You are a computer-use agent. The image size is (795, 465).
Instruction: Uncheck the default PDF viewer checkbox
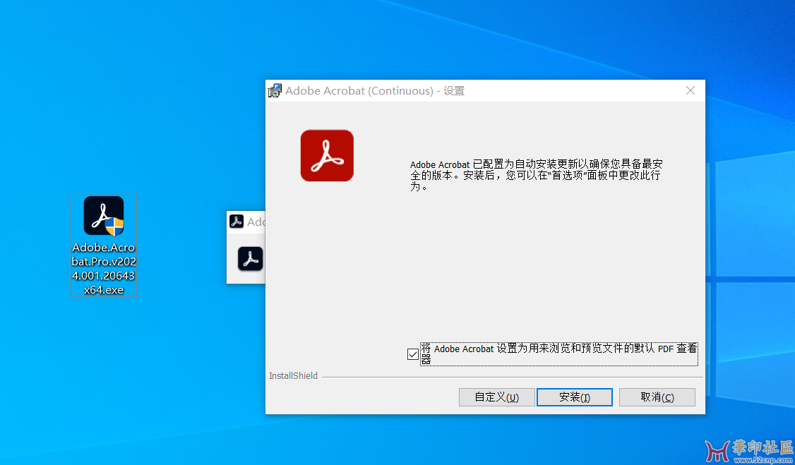coord(413,354)
